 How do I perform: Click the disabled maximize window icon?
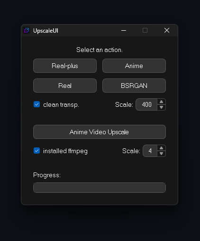[x=145, y=30]
